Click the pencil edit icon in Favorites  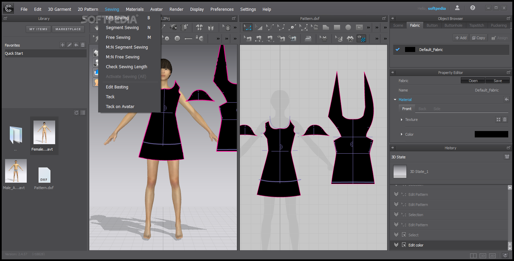69,45
